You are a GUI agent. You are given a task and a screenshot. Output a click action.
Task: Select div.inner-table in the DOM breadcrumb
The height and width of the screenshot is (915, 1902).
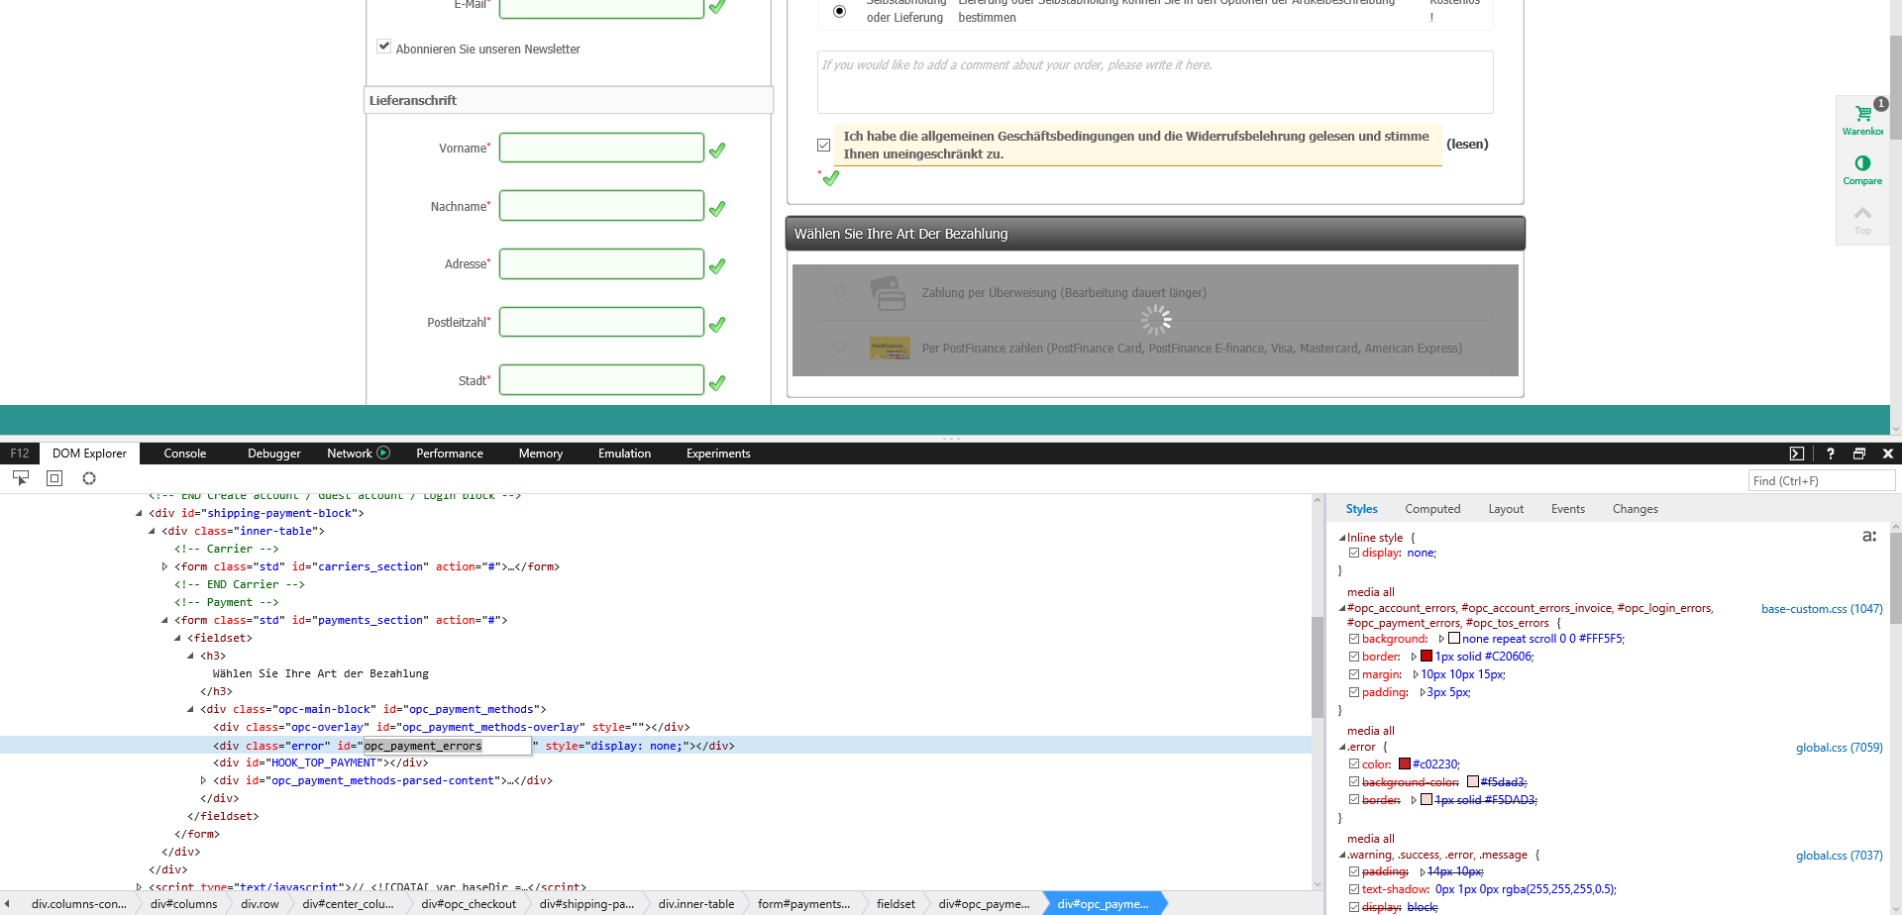click(x=696, y=903)
